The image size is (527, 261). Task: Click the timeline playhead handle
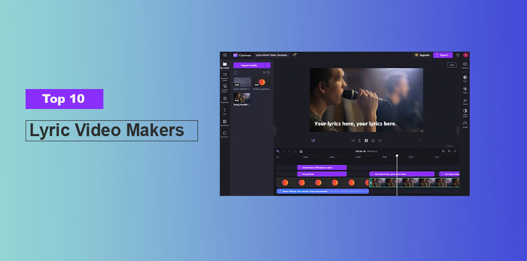click(x=397, y=156)
